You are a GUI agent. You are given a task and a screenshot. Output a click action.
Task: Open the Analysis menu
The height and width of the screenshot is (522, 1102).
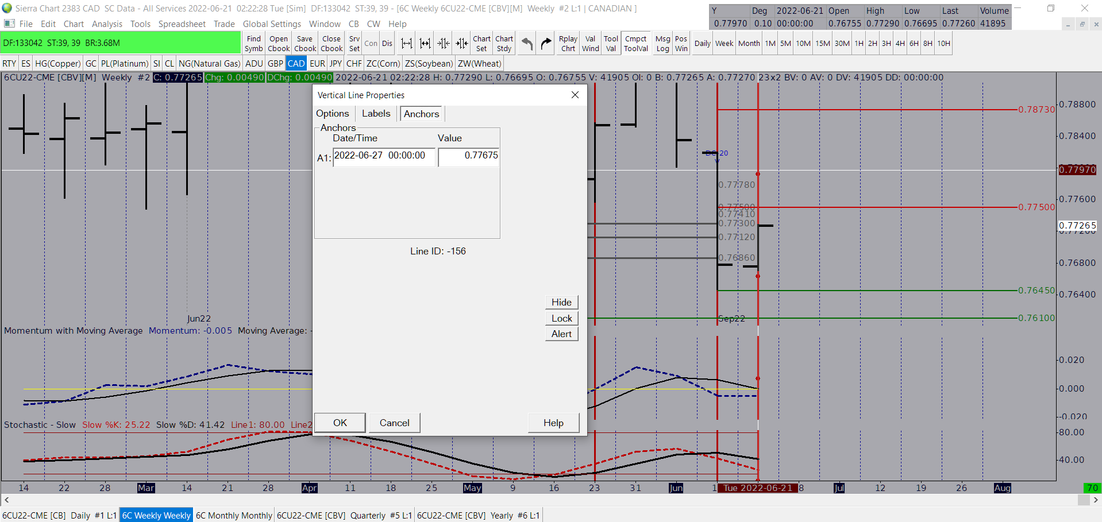(107, 24)
